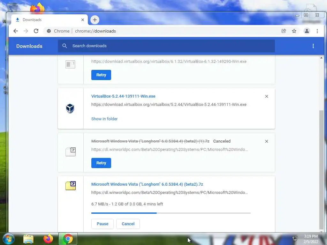Click the generic file icon for VirtualBox 6.1.32
327x245 pixels.
[x=70, y=64]
